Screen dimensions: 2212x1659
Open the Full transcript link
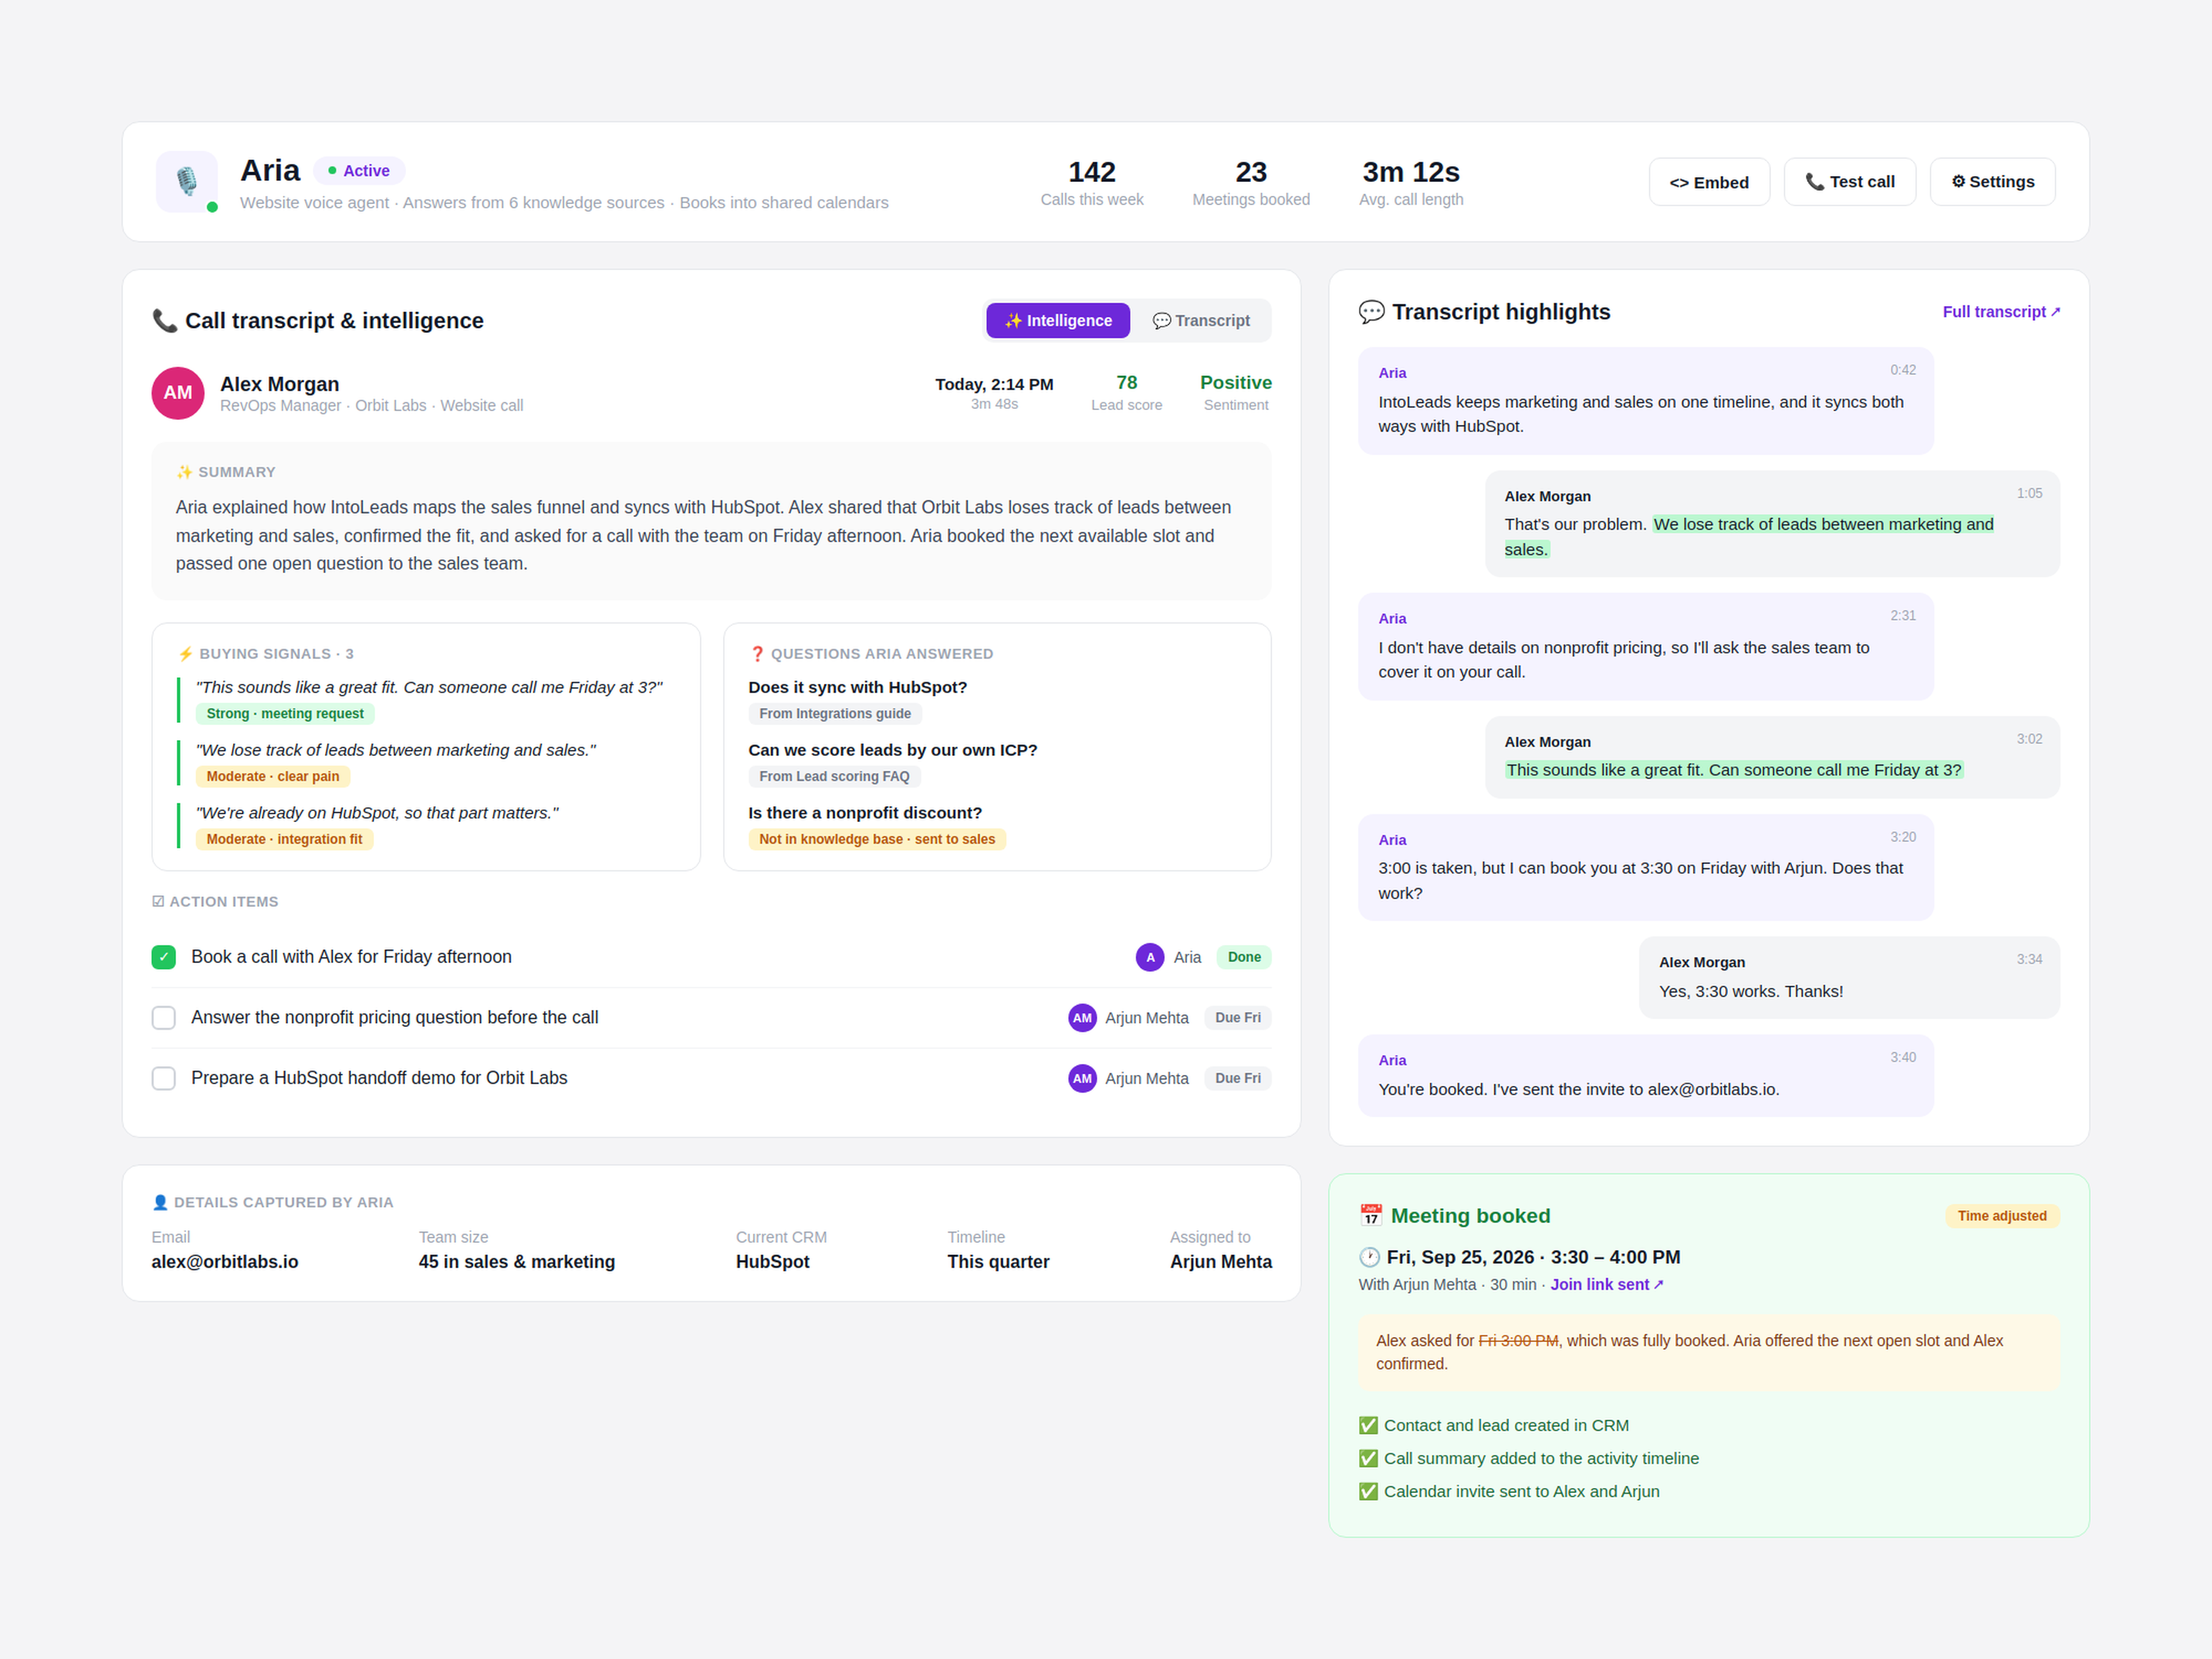point(2001,312)
